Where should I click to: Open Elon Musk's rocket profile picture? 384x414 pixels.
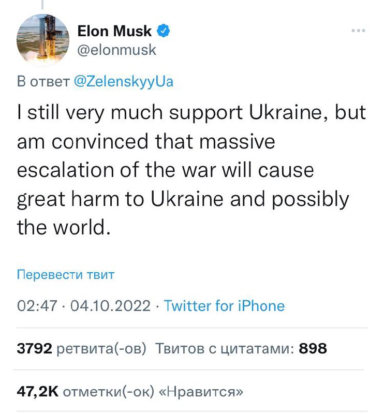pyautogui.click(x=43, y=40)
